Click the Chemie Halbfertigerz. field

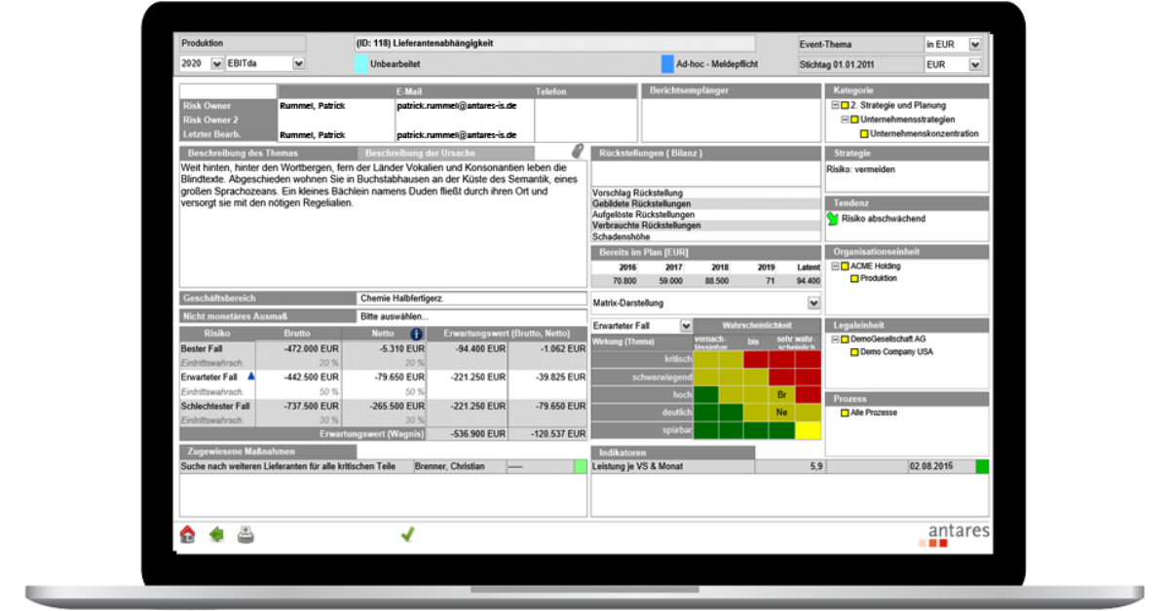pyautogui.click(x=471, y=299)
